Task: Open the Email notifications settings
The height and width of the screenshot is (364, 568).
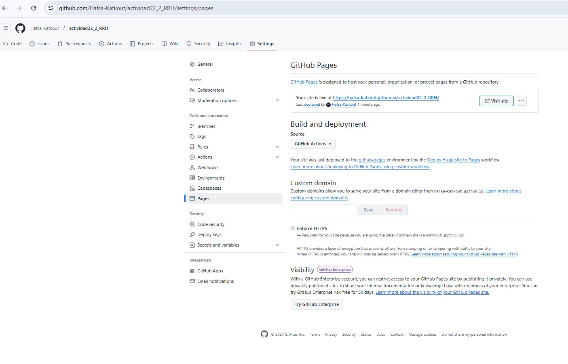Action: [215, 281]
